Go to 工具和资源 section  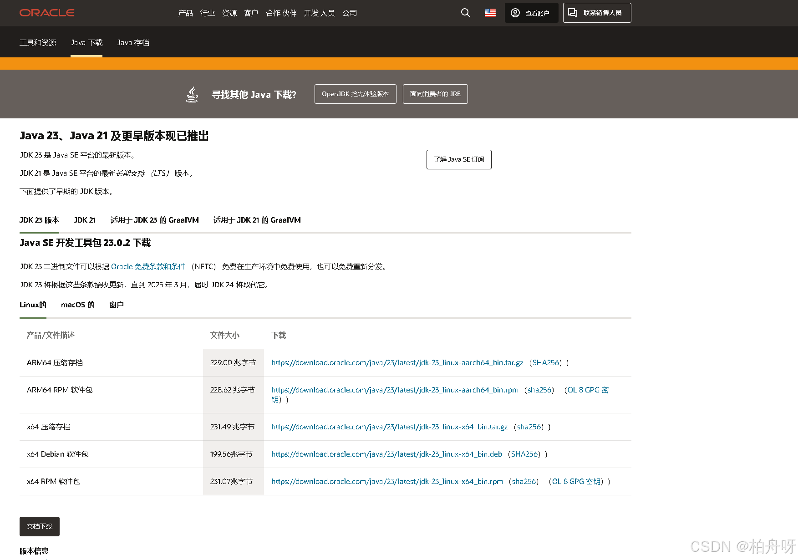pos(38,42)
